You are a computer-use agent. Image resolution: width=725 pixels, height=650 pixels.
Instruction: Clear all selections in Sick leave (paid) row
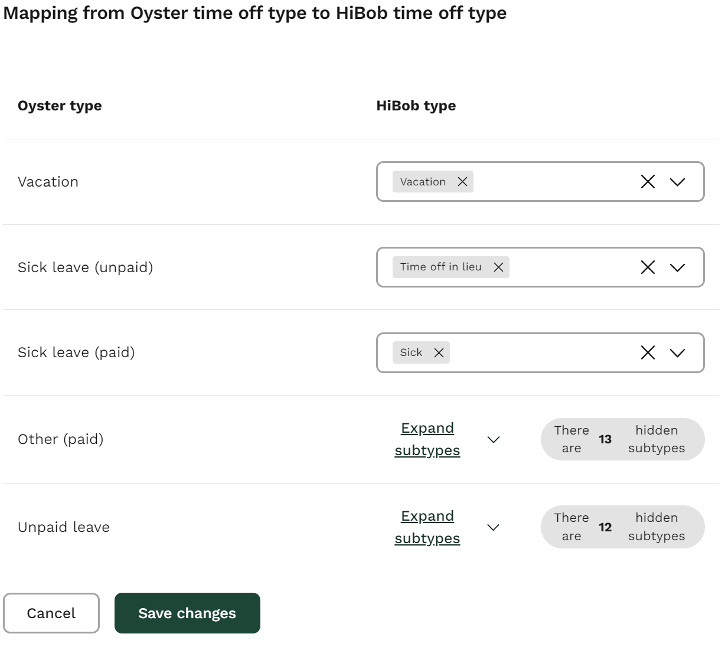[x=648, y=352]
